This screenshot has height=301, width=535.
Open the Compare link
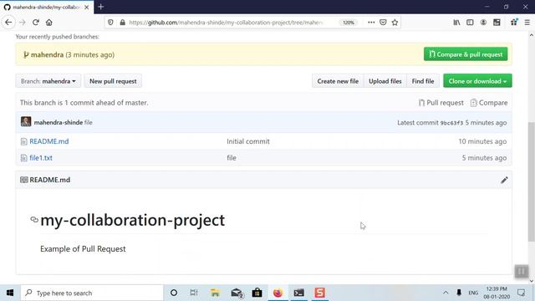pyautogui.click(x=488, y=103)
